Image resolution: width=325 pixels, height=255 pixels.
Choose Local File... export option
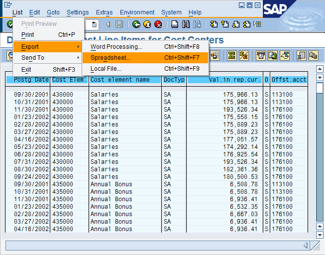(x=106, y=69)
